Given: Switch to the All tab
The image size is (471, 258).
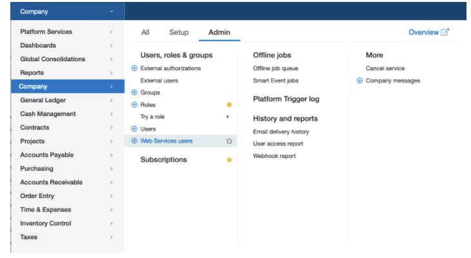Looking at the screenshot, I should 146,32.
